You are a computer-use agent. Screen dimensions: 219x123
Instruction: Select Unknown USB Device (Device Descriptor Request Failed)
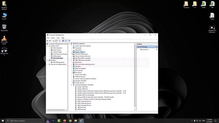tap(94, 99)
